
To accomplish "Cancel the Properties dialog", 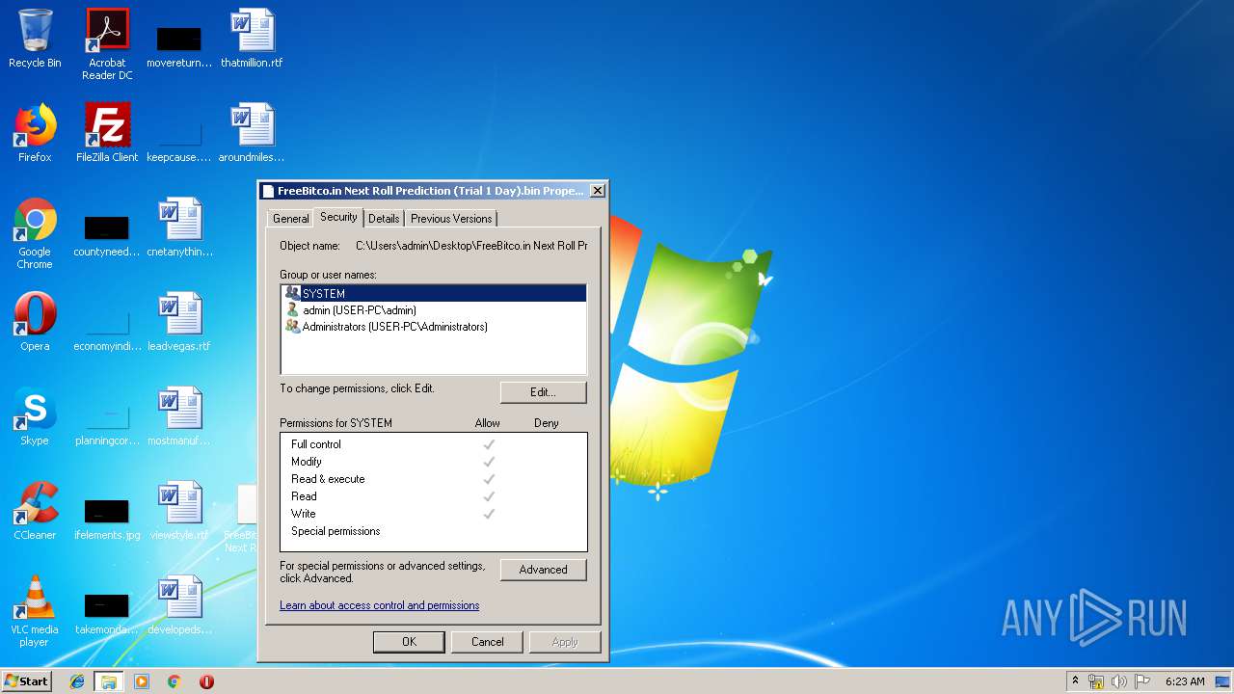I will pos(487,642).
